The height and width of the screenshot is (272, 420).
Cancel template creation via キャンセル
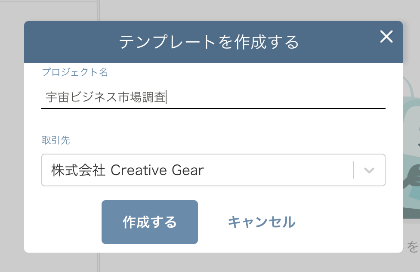click(262, 222)
